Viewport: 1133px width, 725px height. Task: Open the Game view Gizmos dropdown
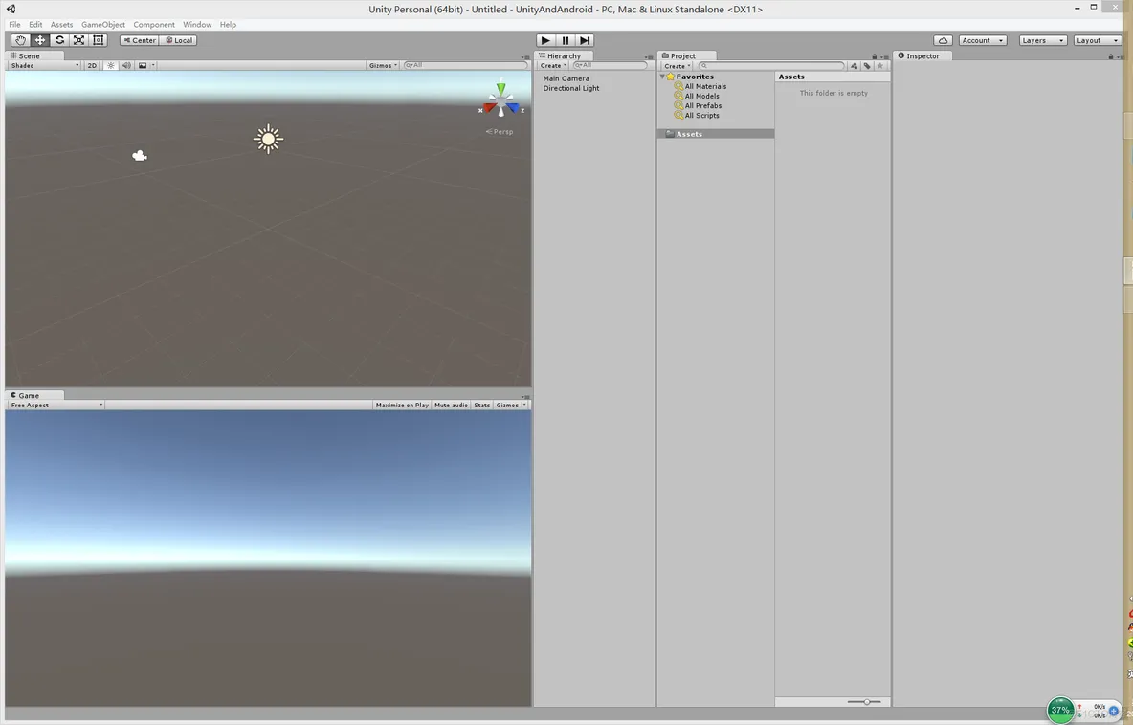511,406
